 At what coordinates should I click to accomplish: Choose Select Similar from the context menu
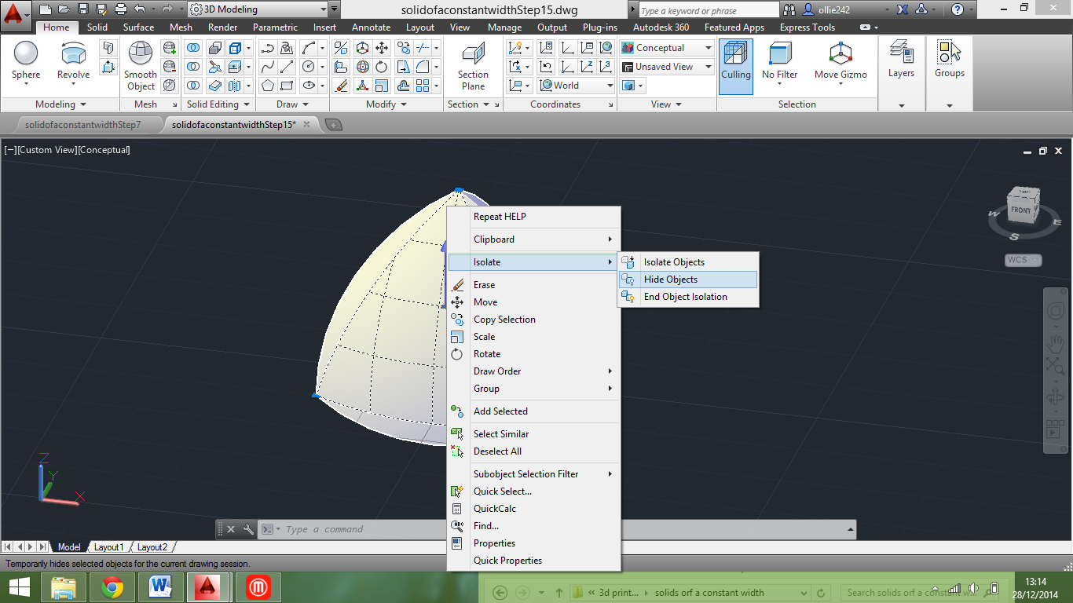point(533,434)
